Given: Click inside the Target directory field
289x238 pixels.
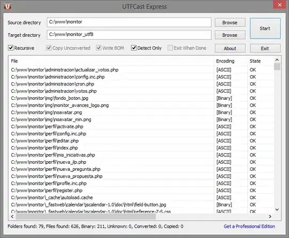Looking at the screenshot, I should coord(129,35).
